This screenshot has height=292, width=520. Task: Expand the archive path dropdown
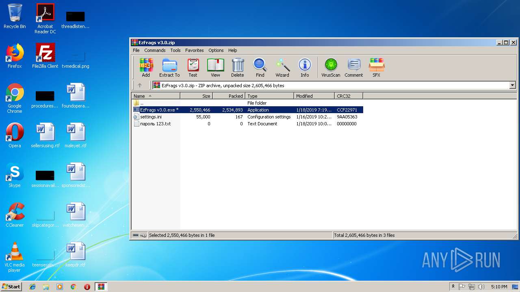click(x=512, y=86)
